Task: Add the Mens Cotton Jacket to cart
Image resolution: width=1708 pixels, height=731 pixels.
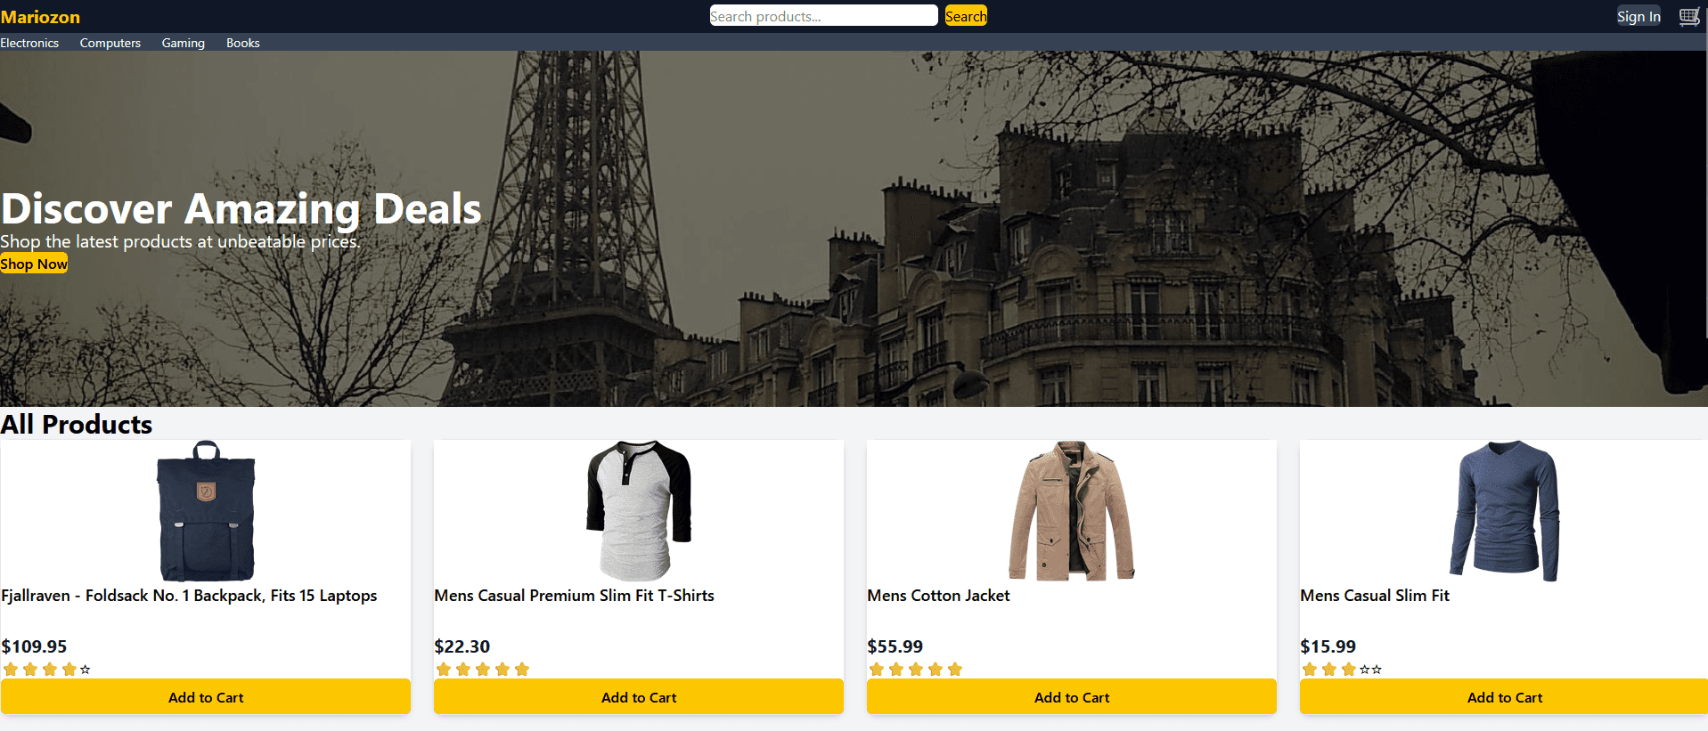Action: pyautogui.click(x=1072, y=697)
